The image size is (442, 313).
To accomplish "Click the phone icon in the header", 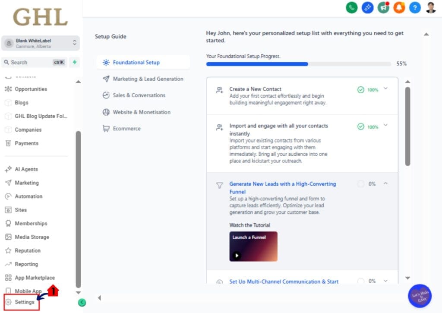I will coord(351,7).
